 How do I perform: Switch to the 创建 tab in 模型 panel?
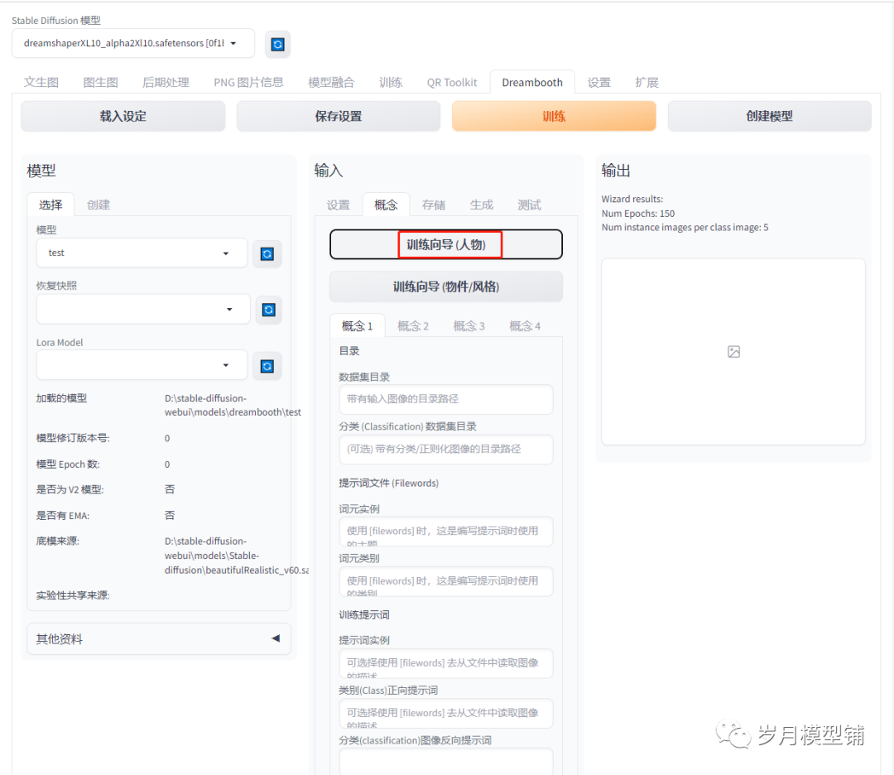click(x=99, y=205)
